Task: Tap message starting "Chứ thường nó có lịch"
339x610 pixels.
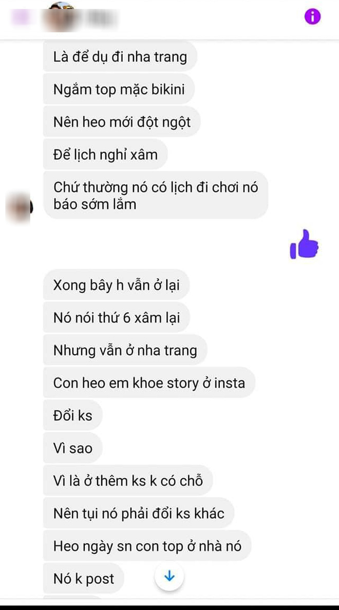Action: click(156, 195)
